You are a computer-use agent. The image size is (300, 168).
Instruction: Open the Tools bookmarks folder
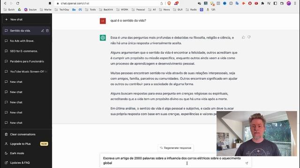[x=90, y=9]
